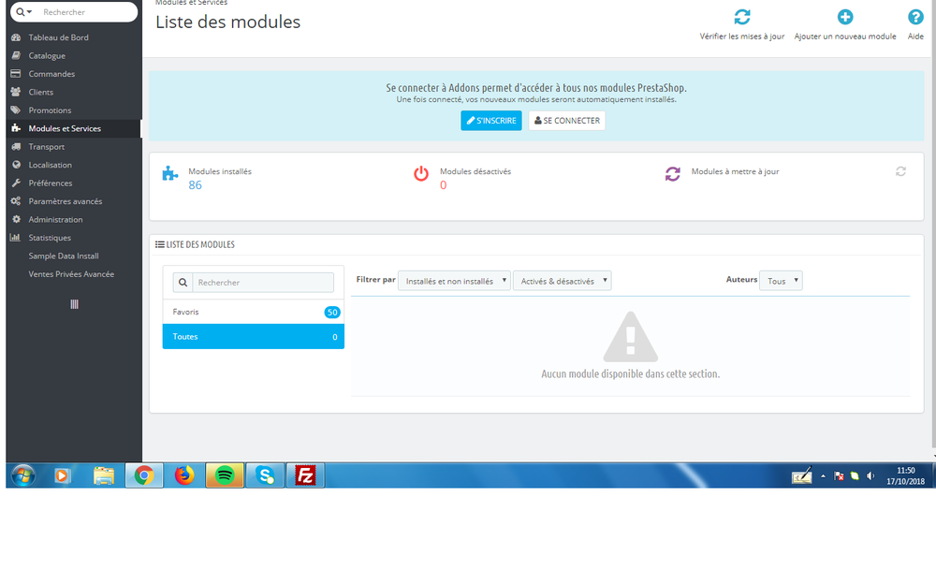The image size is (936, 585).
Task: Click the magnifier icon in module search
Action: tap(183, 283)
